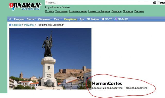Open Активные темы link
This screenshot has width=165, height=98.
coord(78,11)
